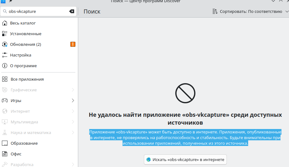Screen dimensions: 289x167
Task: Open Весь каталог section
Action: coord(39,23)
